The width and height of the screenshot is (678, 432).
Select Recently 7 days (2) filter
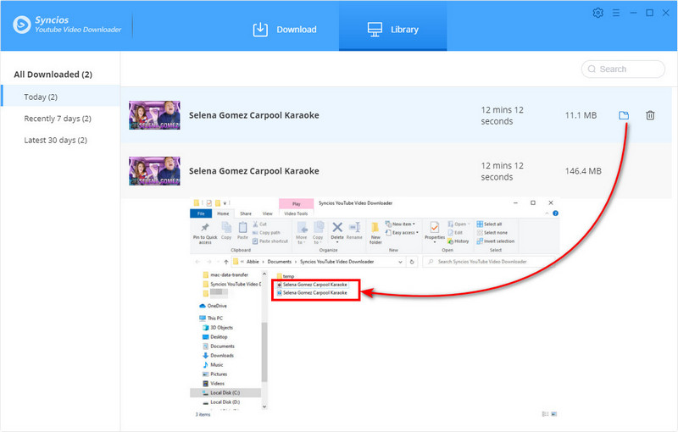click(58, 119)
